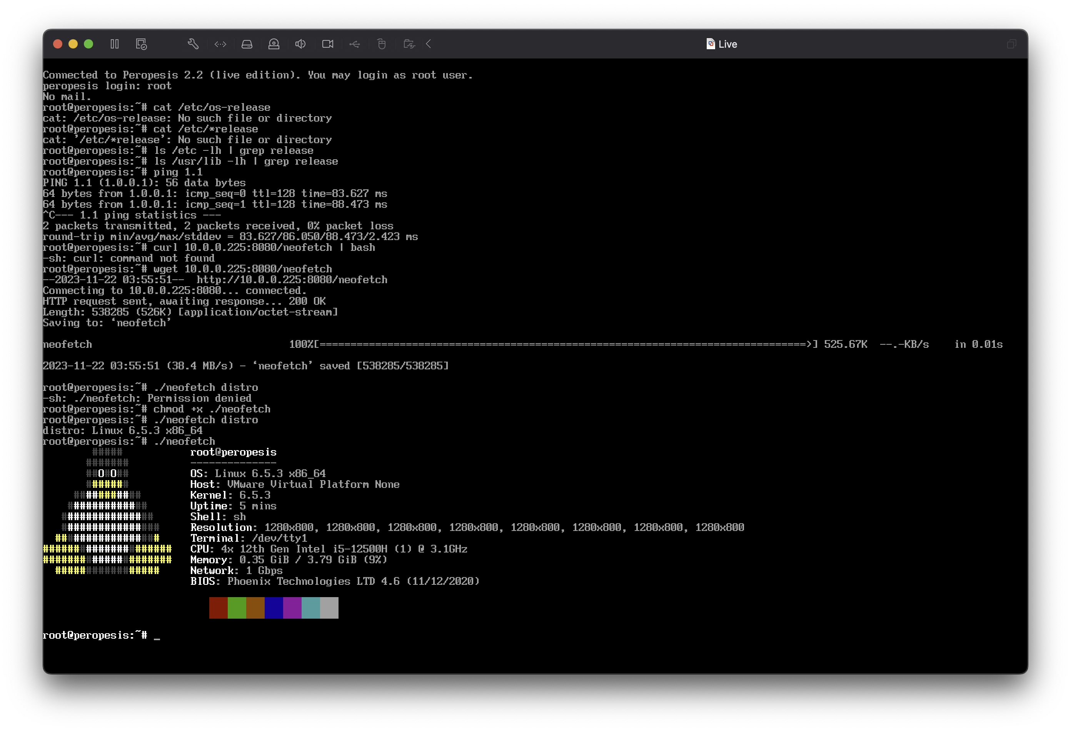Click the teal neofetch color swatch
The image size is (1071, 731).
coord(310,607)
